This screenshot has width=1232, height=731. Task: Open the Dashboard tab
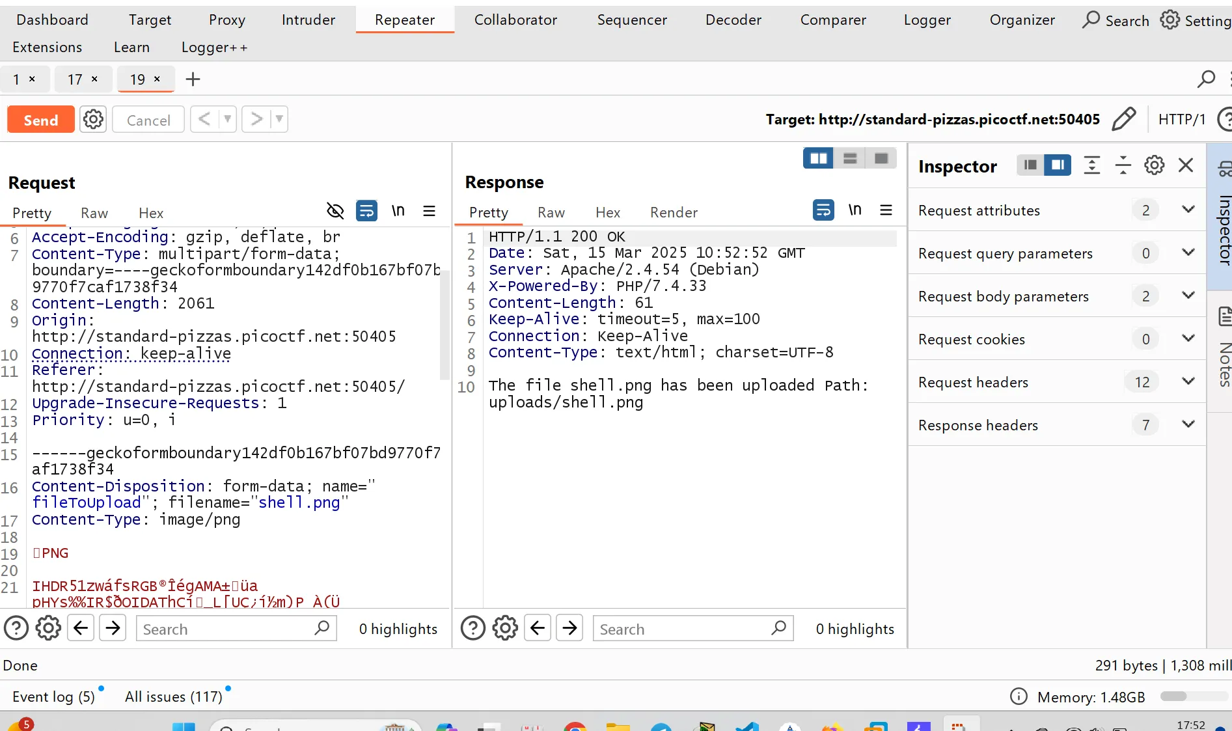click(52, 20)
